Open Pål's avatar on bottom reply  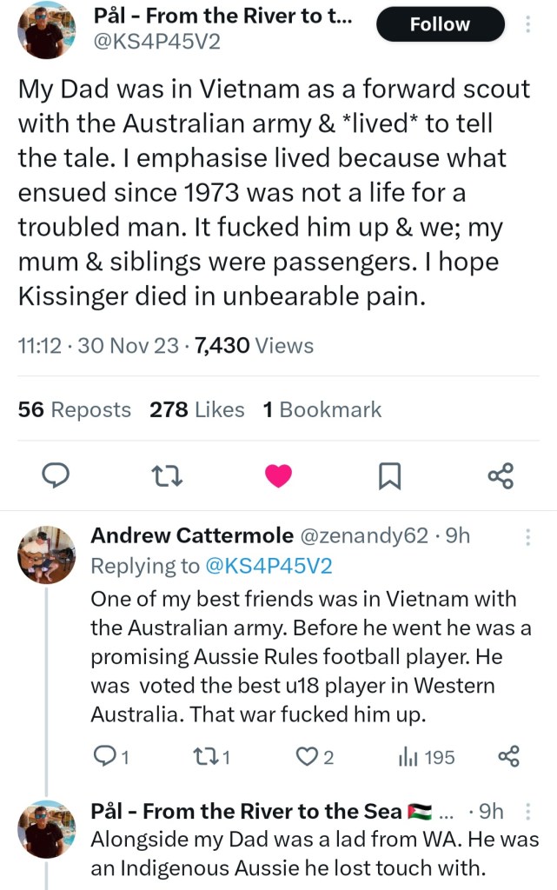click(x=47, y=828)
